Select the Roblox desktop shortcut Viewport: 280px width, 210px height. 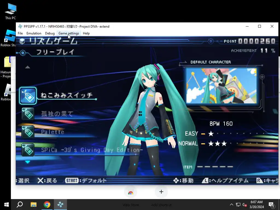(x=6, y=92)
